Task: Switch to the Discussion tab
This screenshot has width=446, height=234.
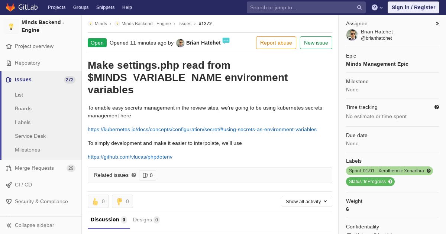Action: pos(109,220)
